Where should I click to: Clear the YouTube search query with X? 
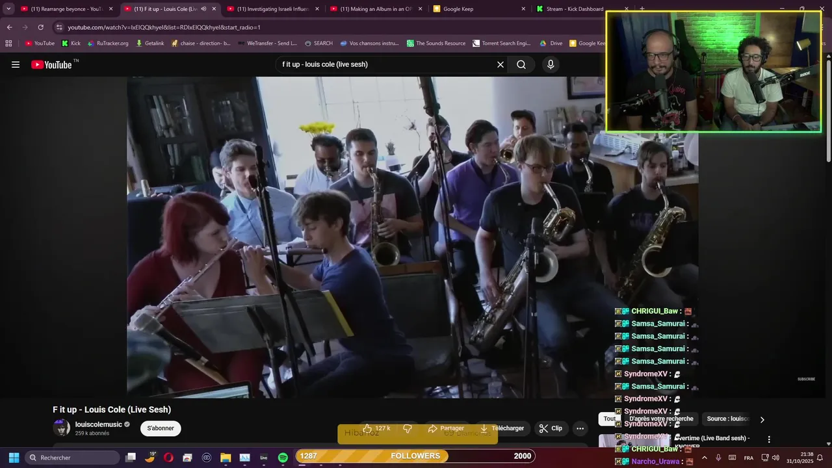tap(500, 64)
